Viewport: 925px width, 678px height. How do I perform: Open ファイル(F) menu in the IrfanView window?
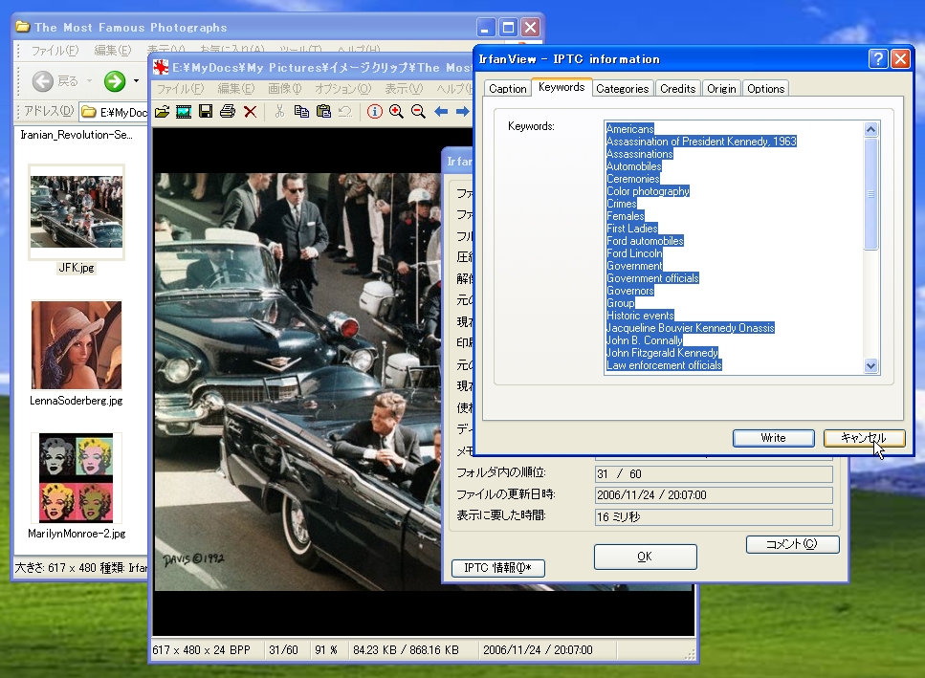pos(180,89)
